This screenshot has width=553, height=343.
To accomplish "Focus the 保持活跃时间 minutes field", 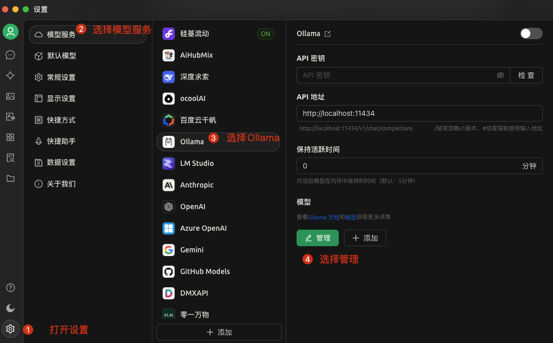I will click(x=419, y=166).
